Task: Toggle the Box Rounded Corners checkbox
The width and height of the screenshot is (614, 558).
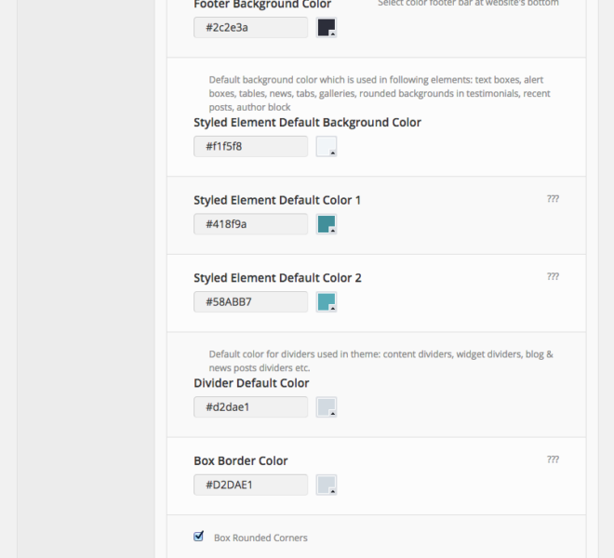Action: click(198, 537)
